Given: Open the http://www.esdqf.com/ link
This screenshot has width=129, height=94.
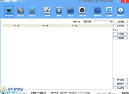Looking at the screenshot, I should [x=106, y=93].
